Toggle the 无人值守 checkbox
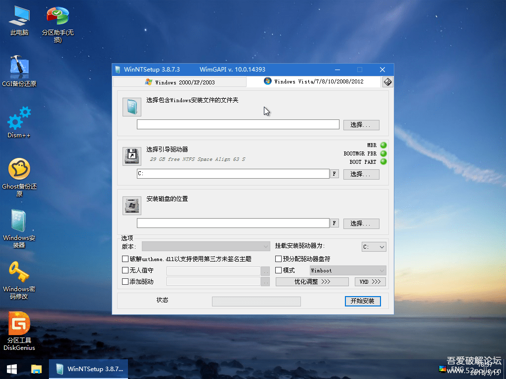This screenshot has width=506, height=379. click(x=125, y=270)
